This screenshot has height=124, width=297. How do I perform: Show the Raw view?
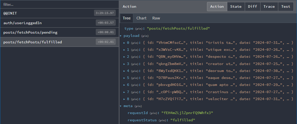[x=156, y=18]
